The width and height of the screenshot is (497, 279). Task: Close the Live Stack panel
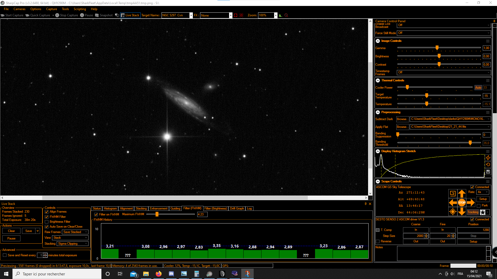pos(370,204)
